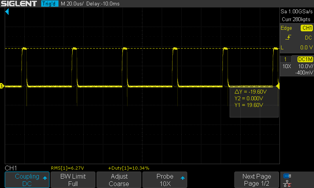Image resolution: width=314 pixels, height=188 pixels.
Task: Open the Edge trigger type selector
Action: point(286,28)
